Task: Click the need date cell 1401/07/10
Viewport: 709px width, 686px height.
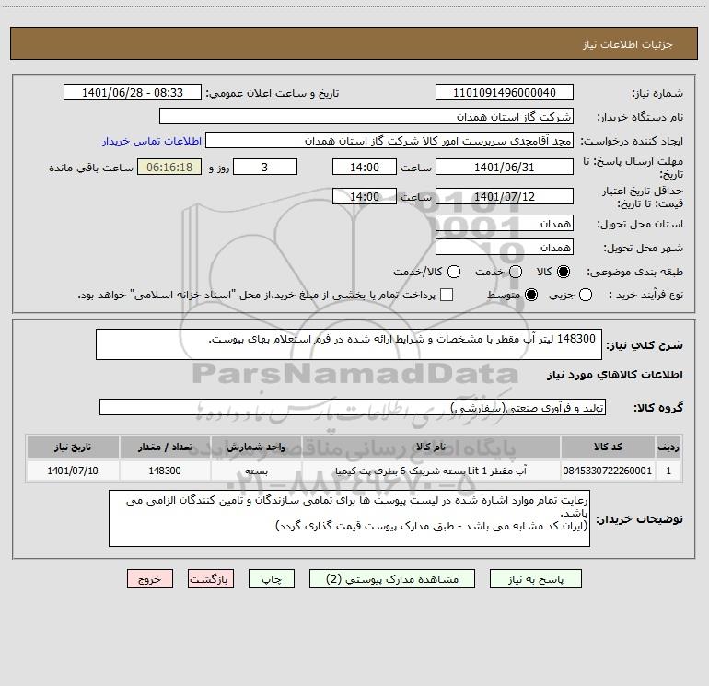Action: 73,471
